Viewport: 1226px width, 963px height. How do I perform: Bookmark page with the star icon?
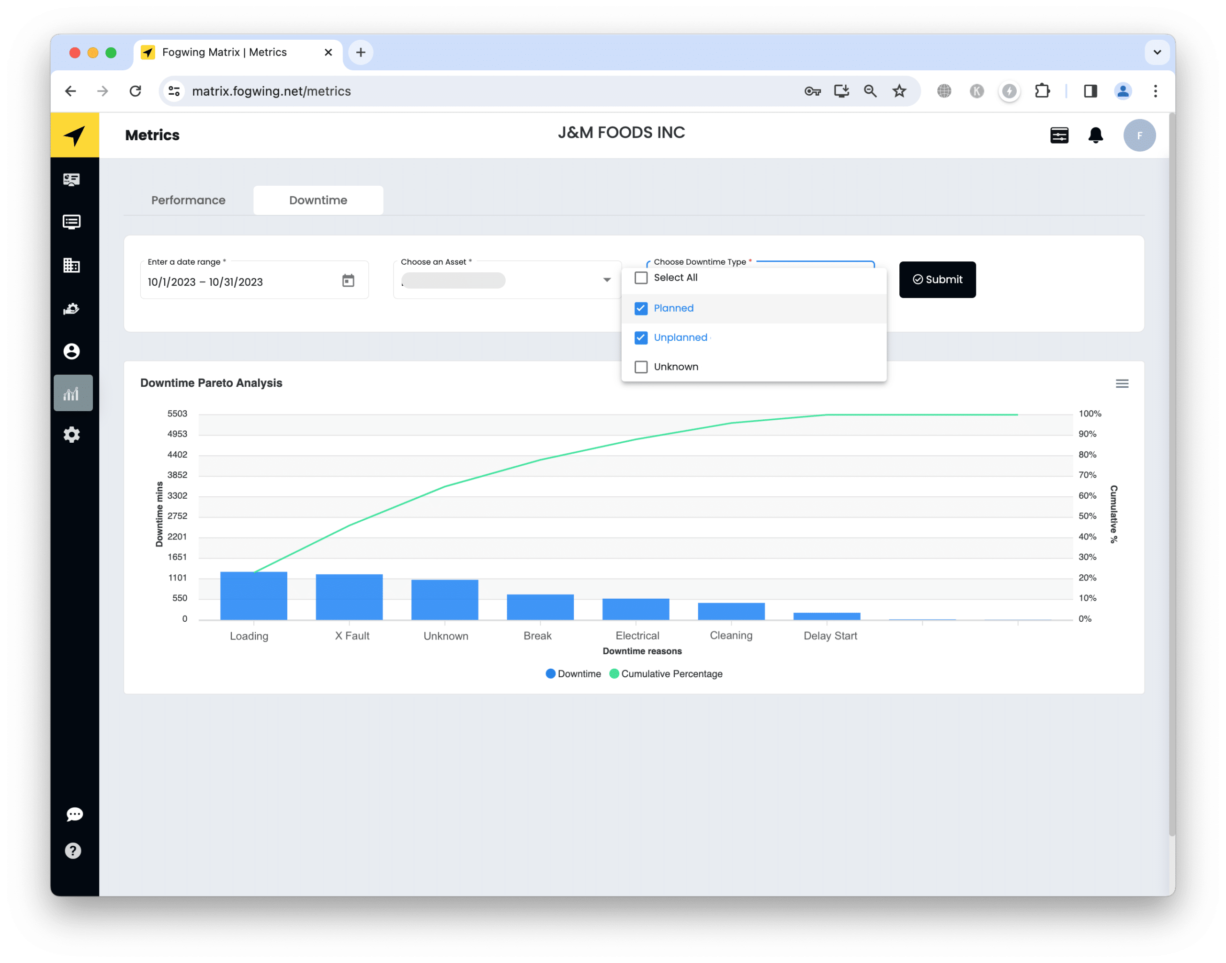[899, 91]
